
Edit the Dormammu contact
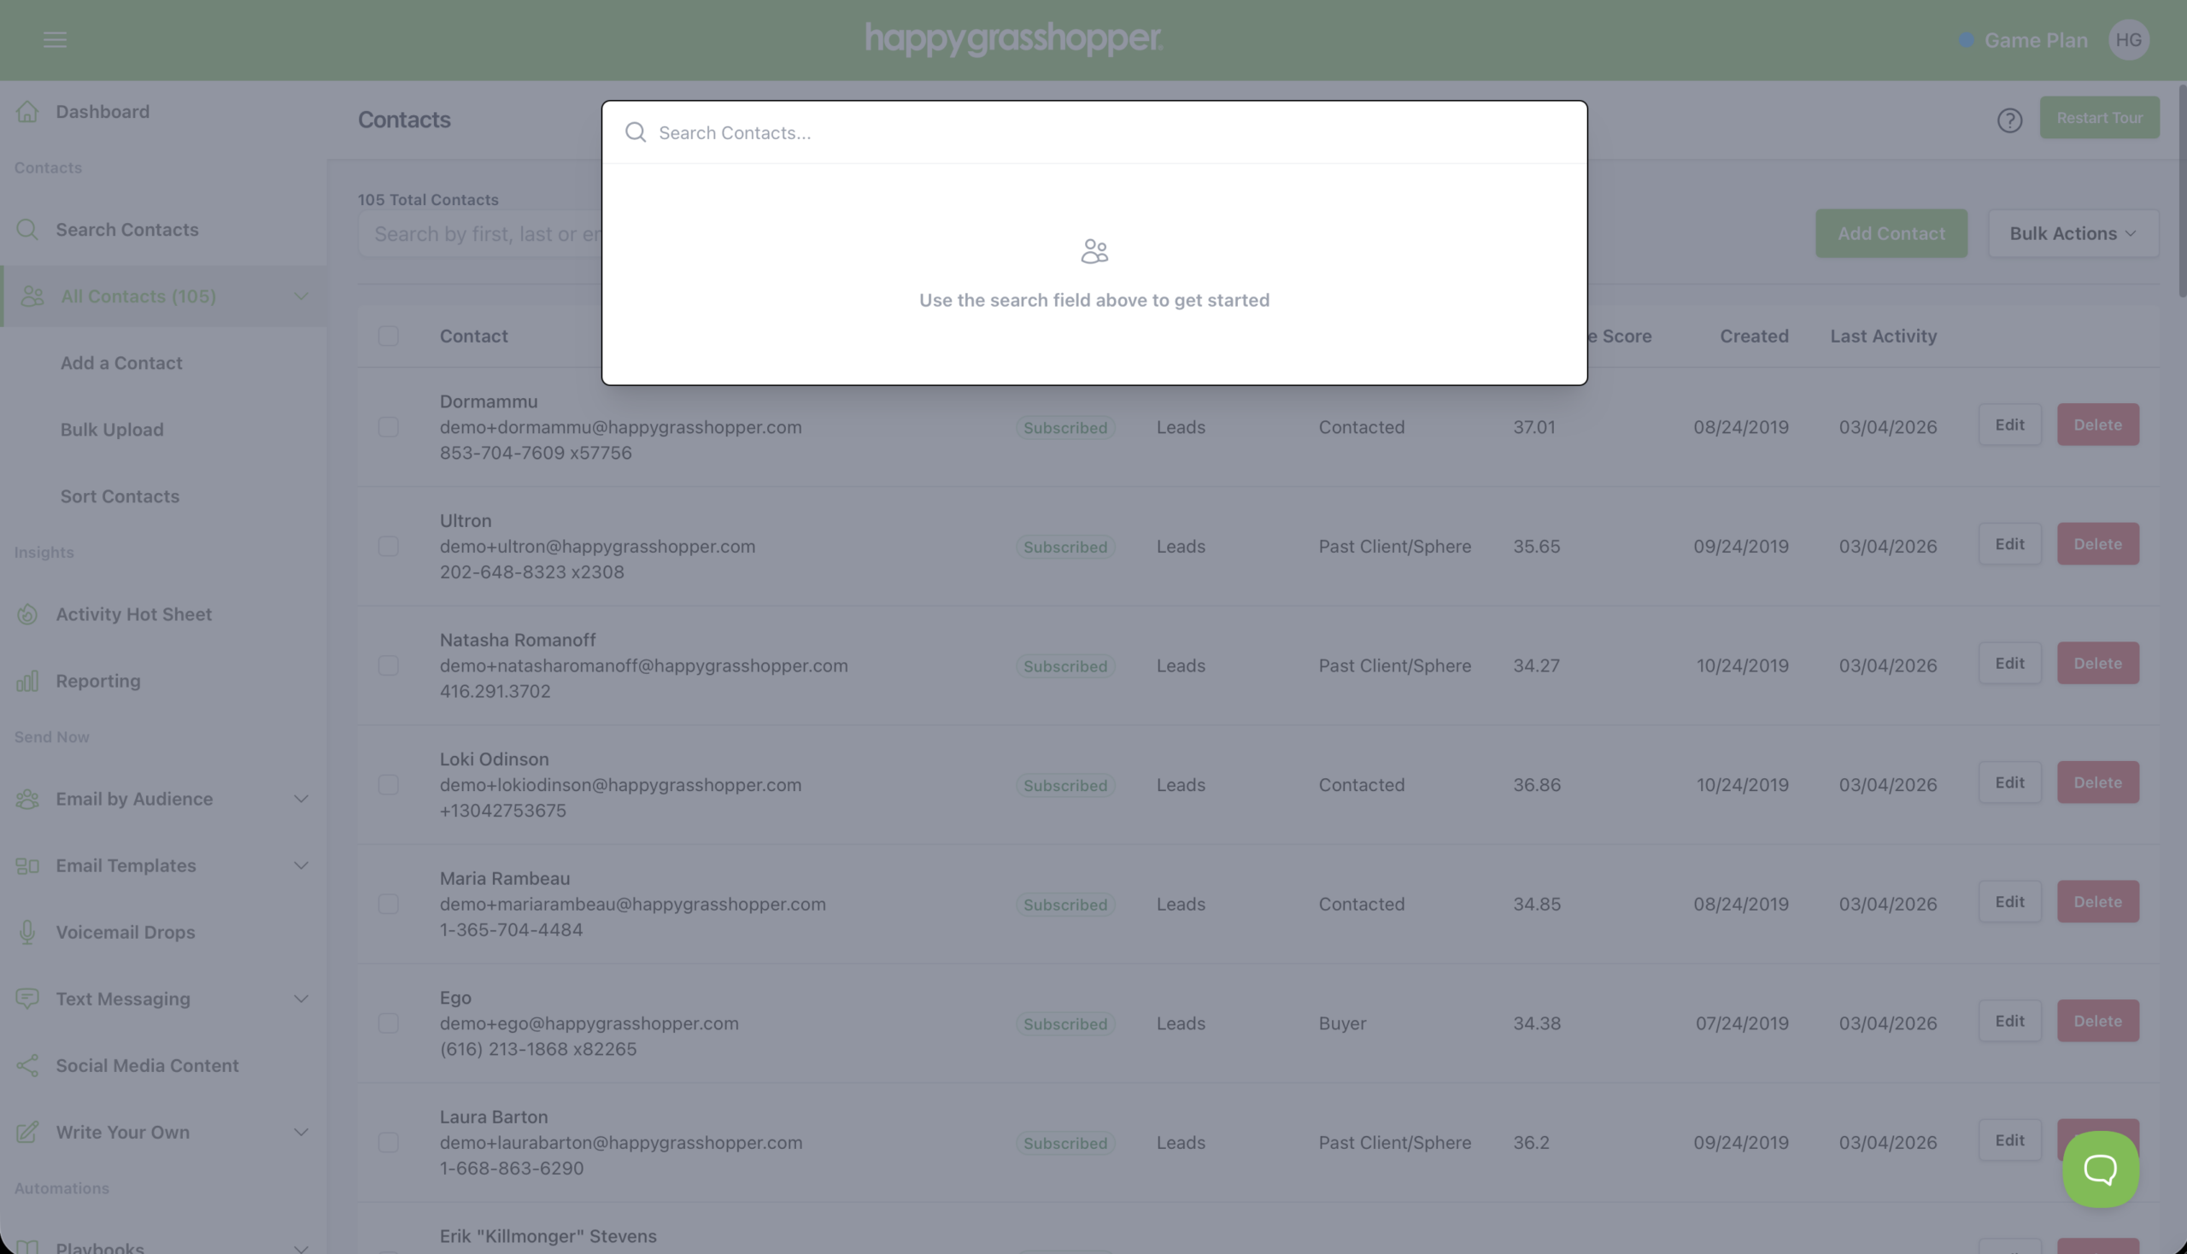(x=2009, y=425)
